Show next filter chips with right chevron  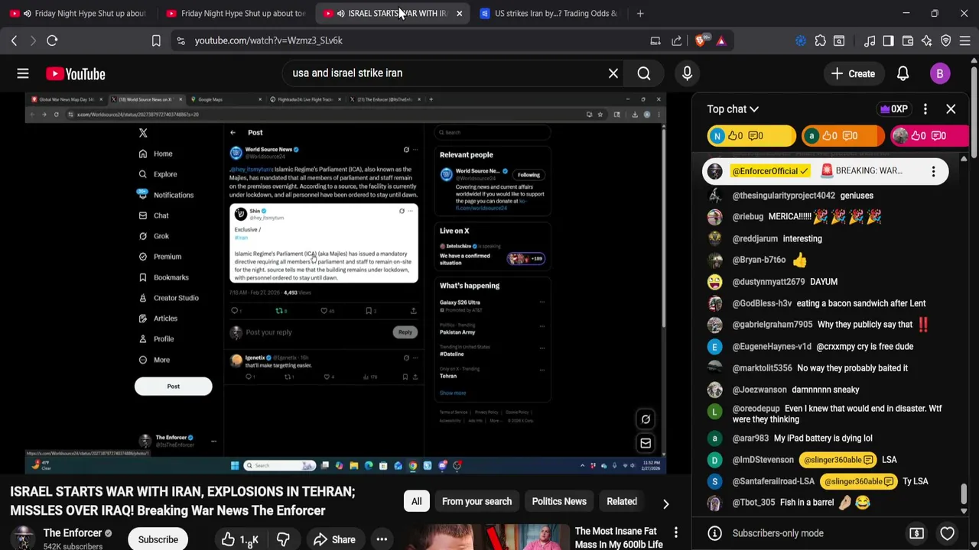point(665,504)
